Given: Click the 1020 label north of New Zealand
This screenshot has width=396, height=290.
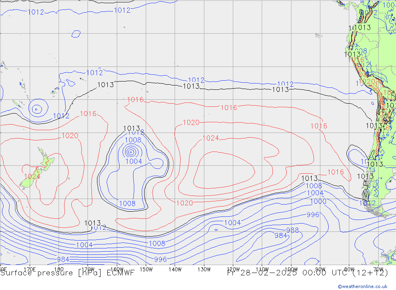Looking at the screenshot, I should click(70, 136).
